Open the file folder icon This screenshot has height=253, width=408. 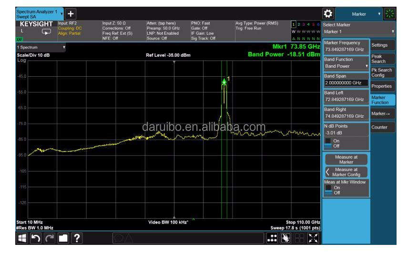pyautogui.click(x=63, y=238)
